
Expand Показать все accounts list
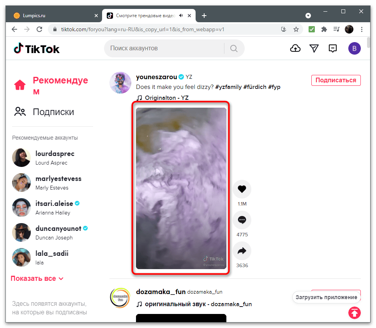[x=37, y=278]
